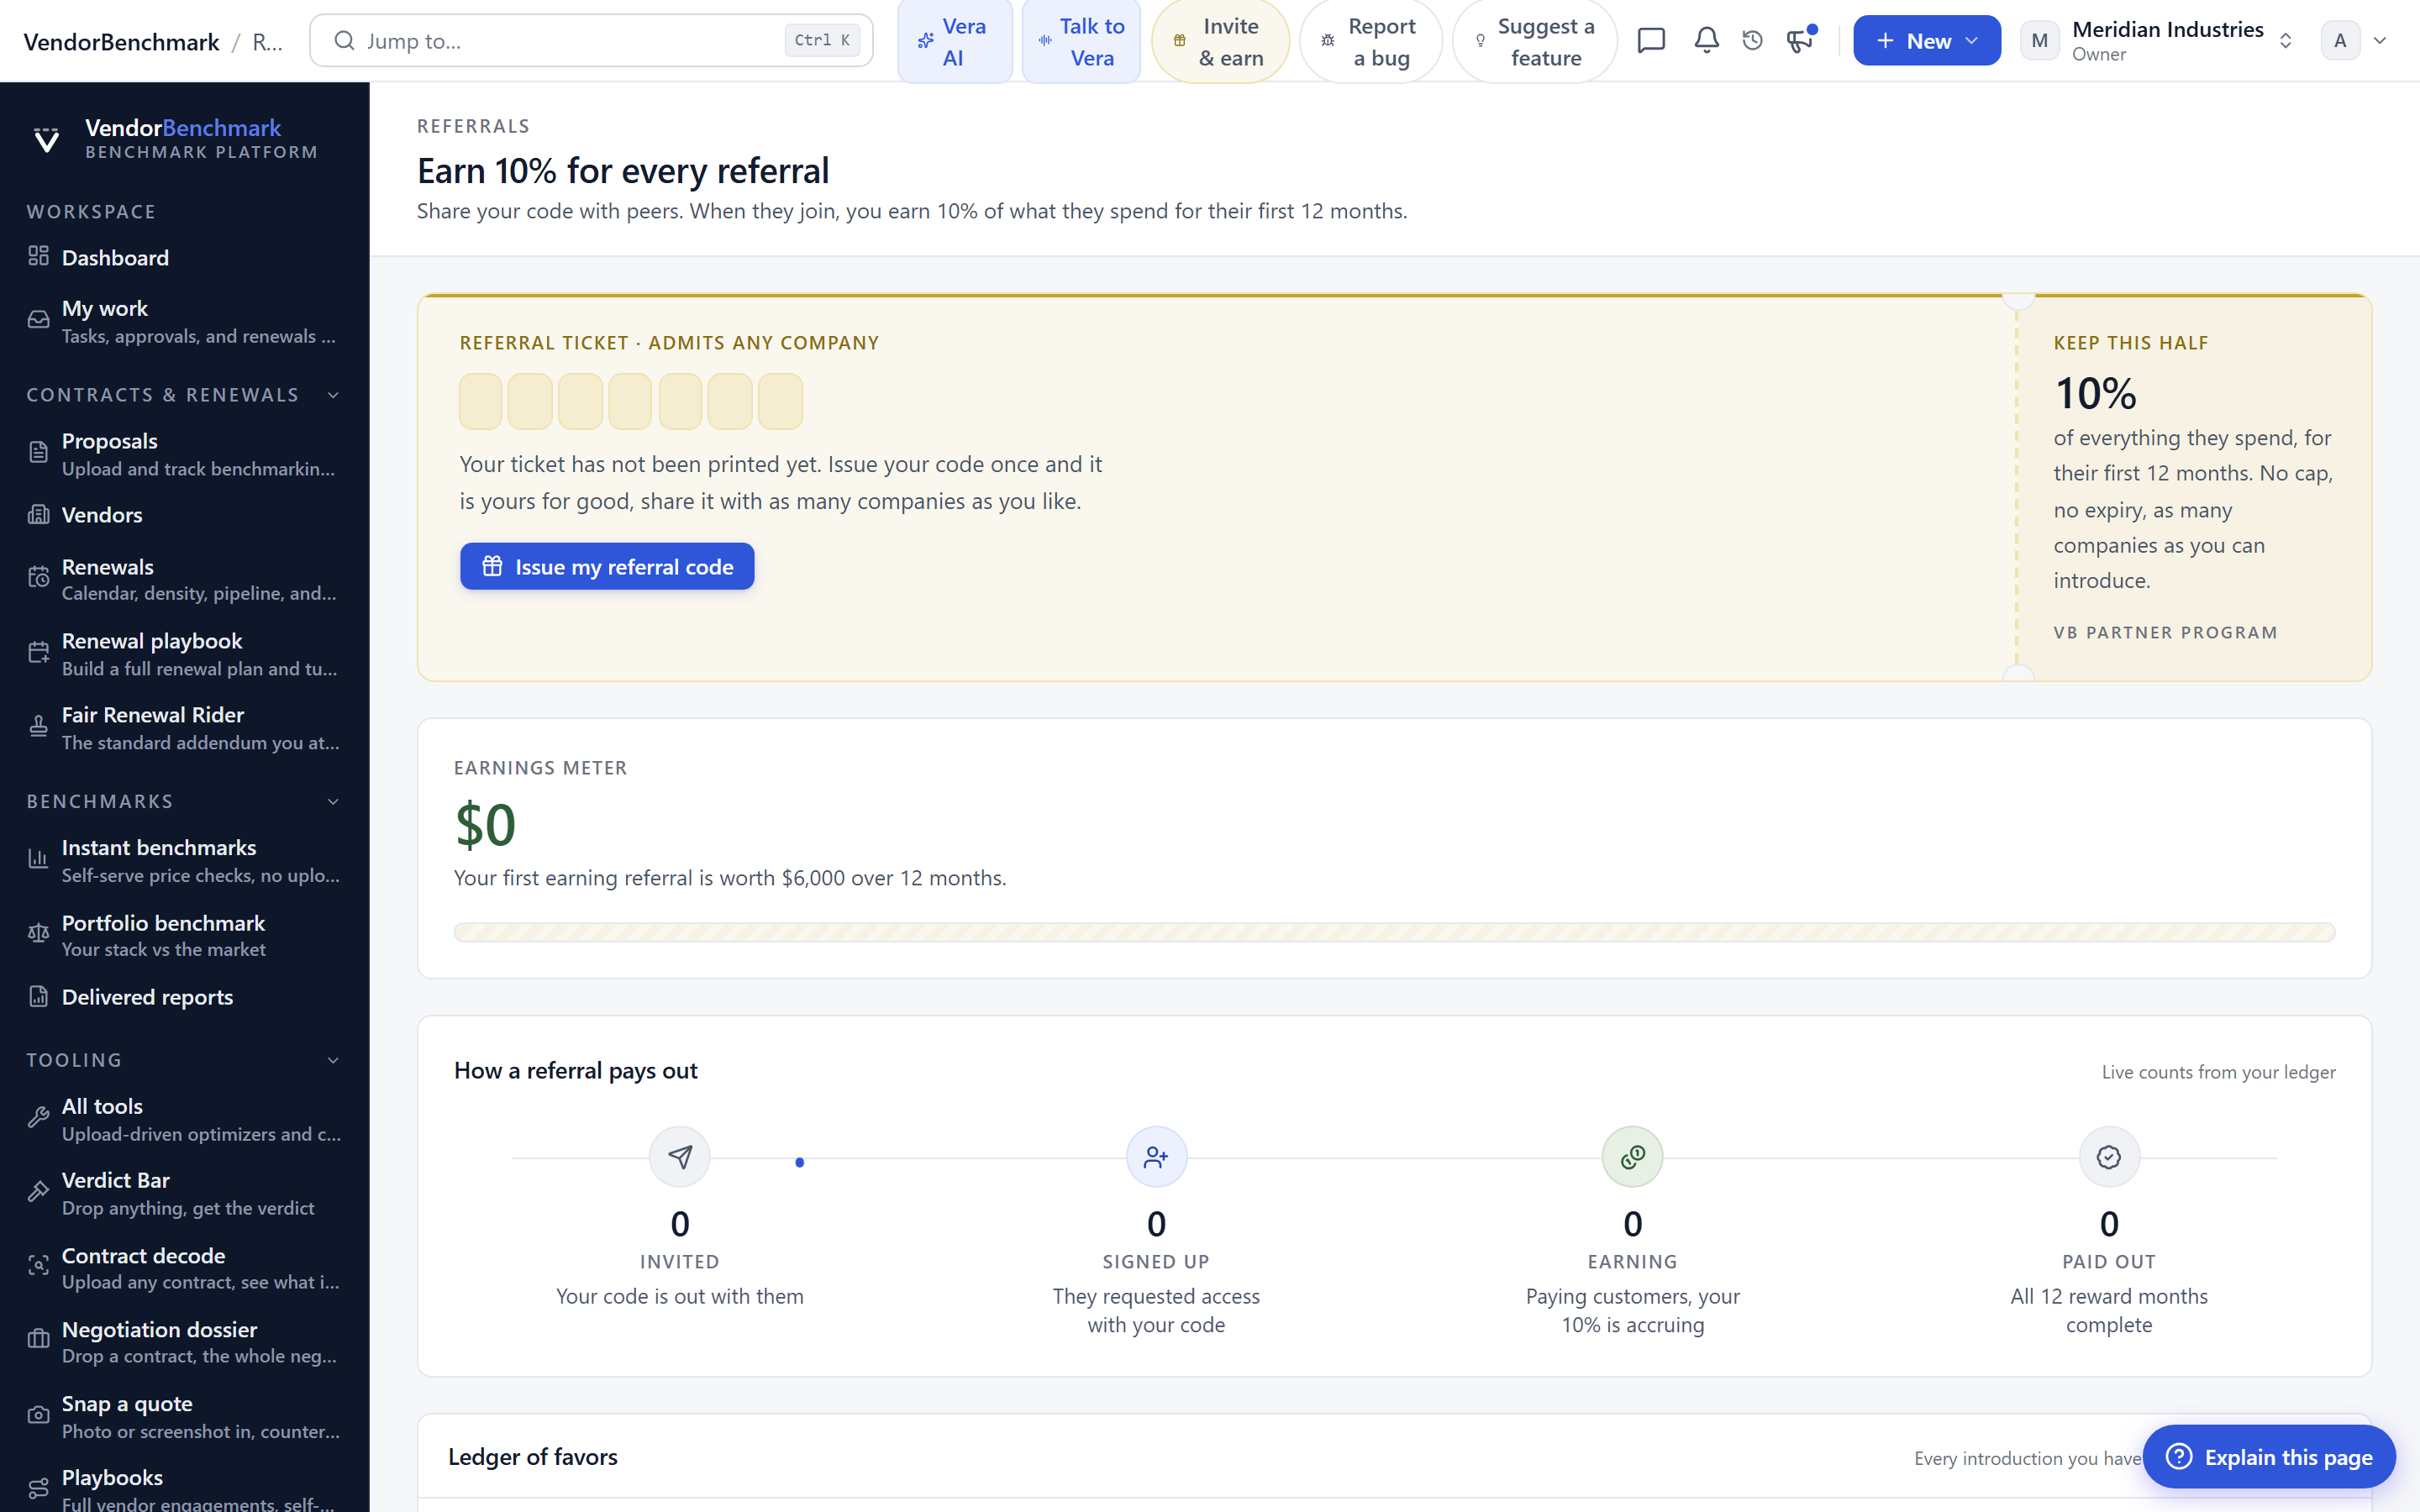Expand the user account chevron menu
2420x1512 pixels.
[x=2380, y=41]
